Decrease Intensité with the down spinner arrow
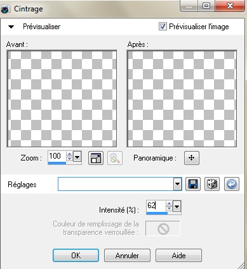247x269 pixels. tap(169, 209)
